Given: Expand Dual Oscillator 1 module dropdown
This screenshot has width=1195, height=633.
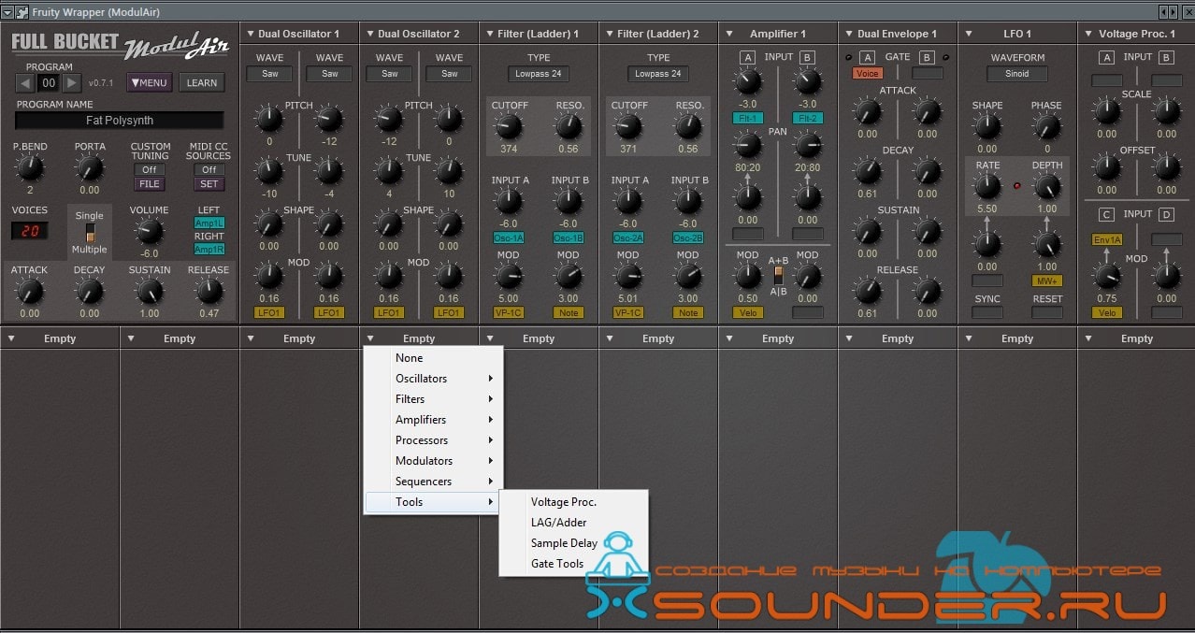Looking at the screenshot, I should (250, 34).
